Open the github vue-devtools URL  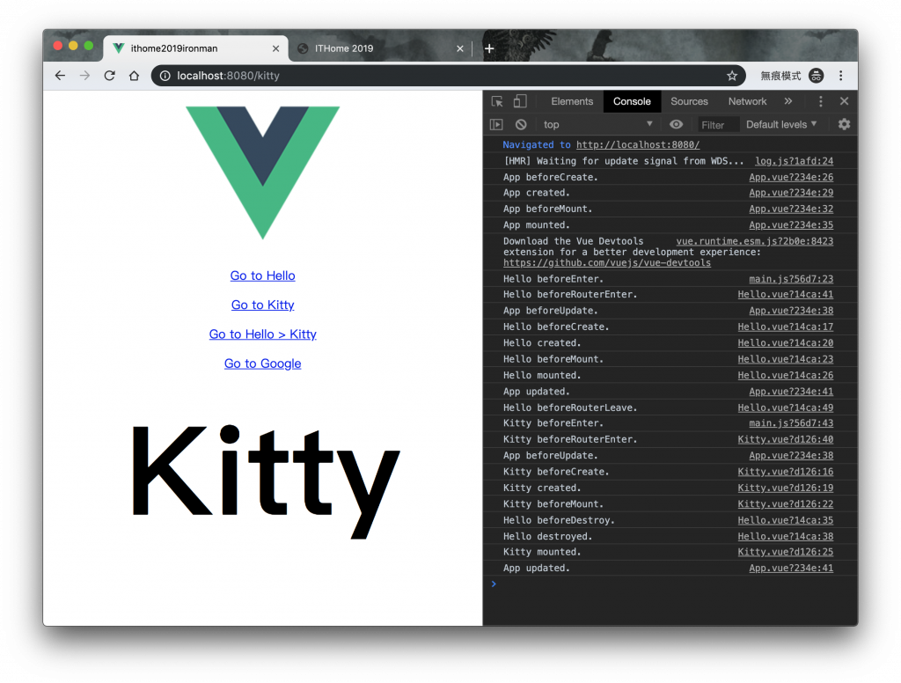coord(607,263)
